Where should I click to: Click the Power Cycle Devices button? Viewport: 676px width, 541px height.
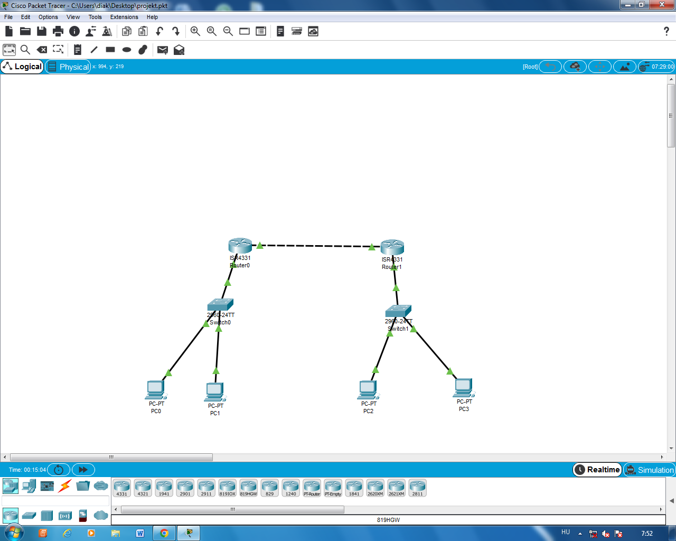[x=59, y=470]
